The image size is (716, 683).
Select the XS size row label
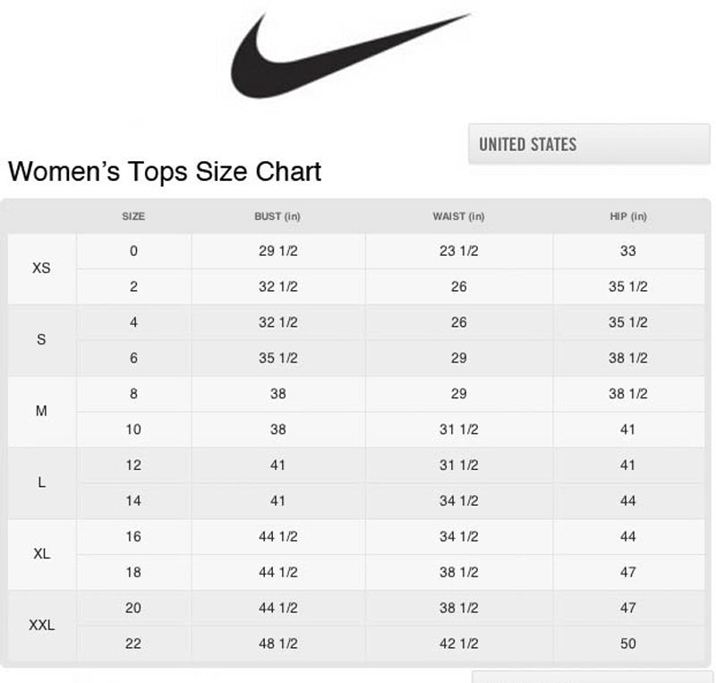click(x=41, y=269)
